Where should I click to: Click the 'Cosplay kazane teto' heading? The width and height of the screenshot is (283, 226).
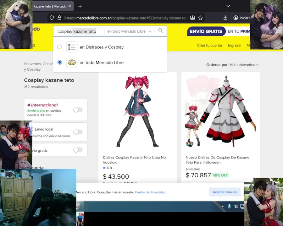pos(49,80)
